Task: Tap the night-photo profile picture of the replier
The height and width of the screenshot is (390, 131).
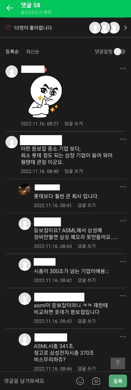Action: pyautogui.click(x=25, y=190)
